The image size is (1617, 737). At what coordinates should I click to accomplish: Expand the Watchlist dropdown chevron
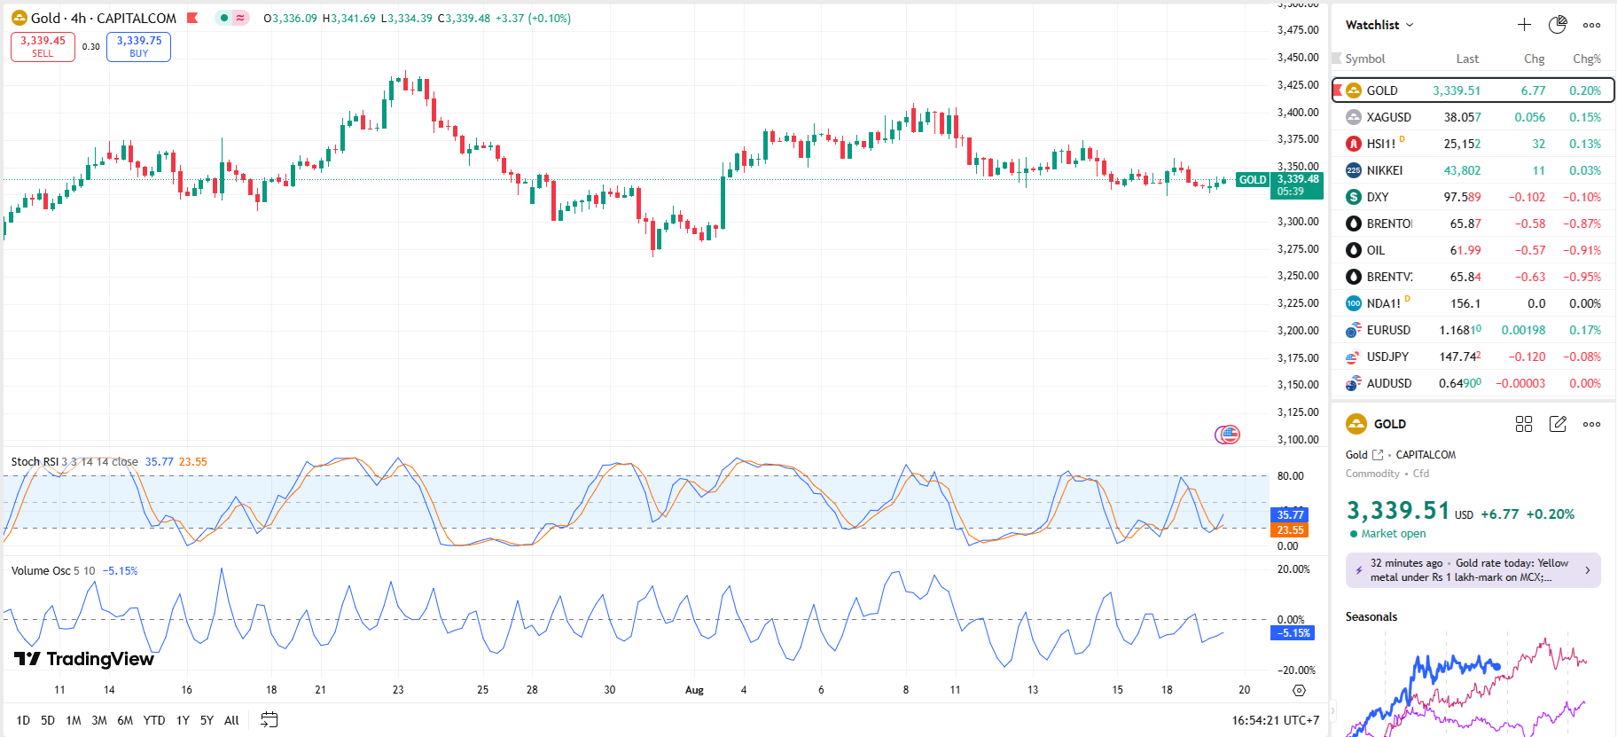1410,25
